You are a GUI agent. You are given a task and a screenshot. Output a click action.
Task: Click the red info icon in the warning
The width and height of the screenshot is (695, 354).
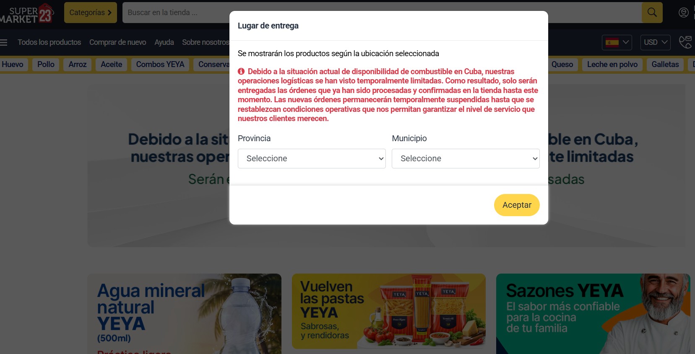pyautogui.click(x=241, y=72)
